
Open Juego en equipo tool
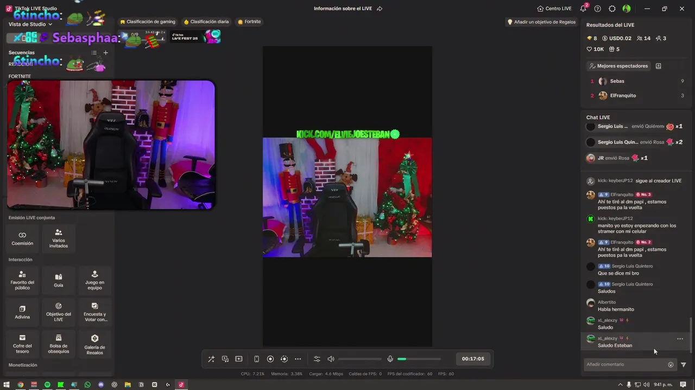94,281
